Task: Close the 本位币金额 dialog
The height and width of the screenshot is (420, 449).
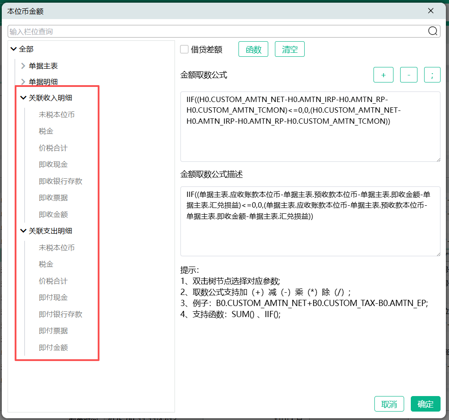Action: point(431,11)
